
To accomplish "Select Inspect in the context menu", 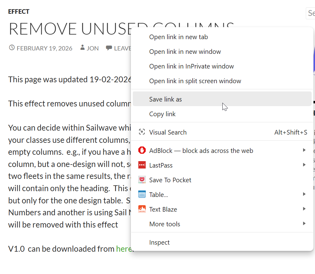I will [x=159, y=243].
